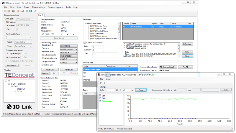Click the bar chart toolbar icon

point(23,11)
